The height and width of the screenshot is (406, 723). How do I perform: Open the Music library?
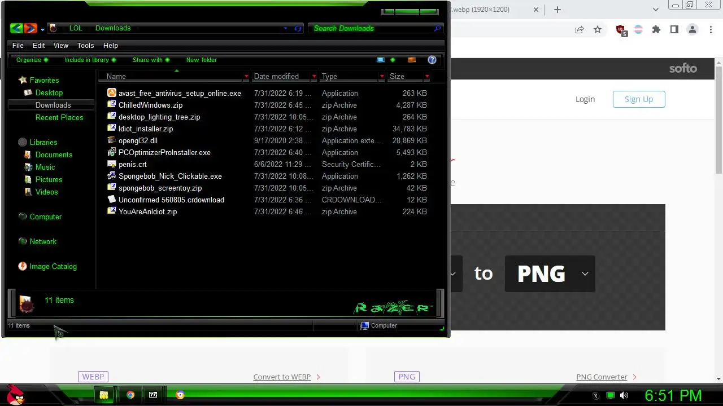tap(45, 167)
